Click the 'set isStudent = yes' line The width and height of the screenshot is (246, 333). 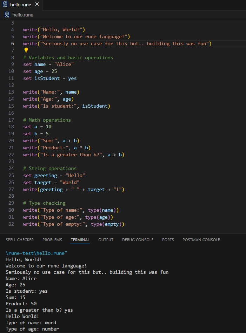(50, 79)
